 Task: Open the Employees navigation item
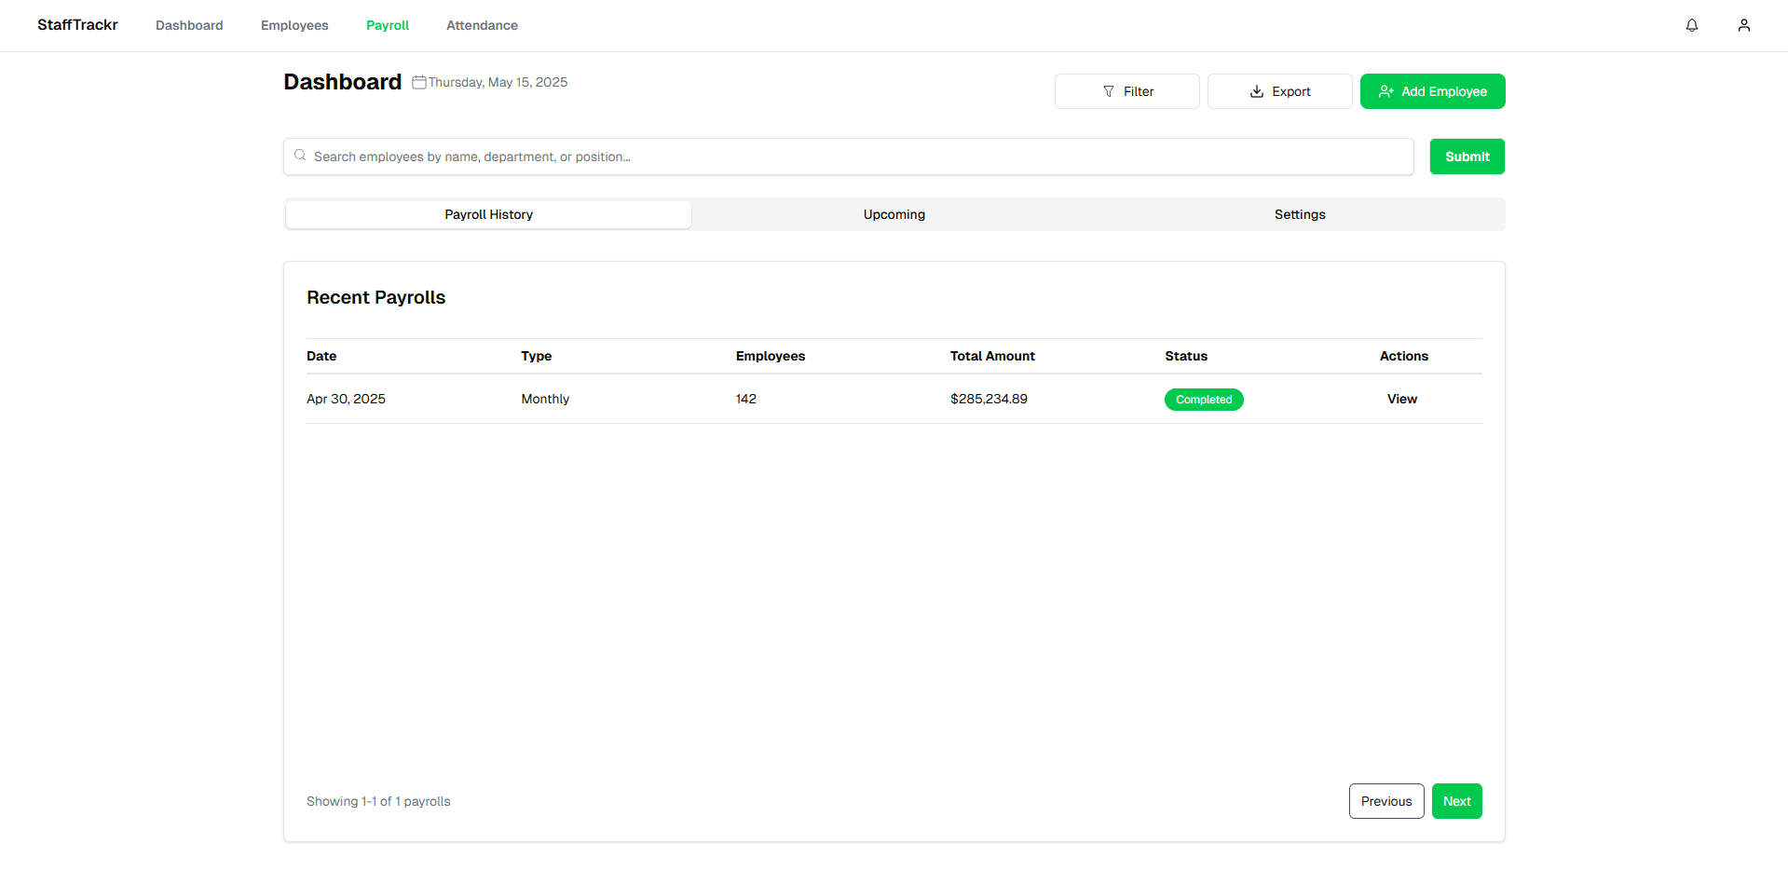(x=294, y=25)
